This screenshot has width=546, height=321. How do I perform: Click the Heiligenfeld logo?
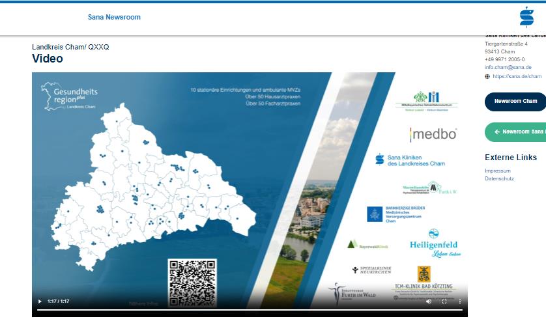point(434,243)
